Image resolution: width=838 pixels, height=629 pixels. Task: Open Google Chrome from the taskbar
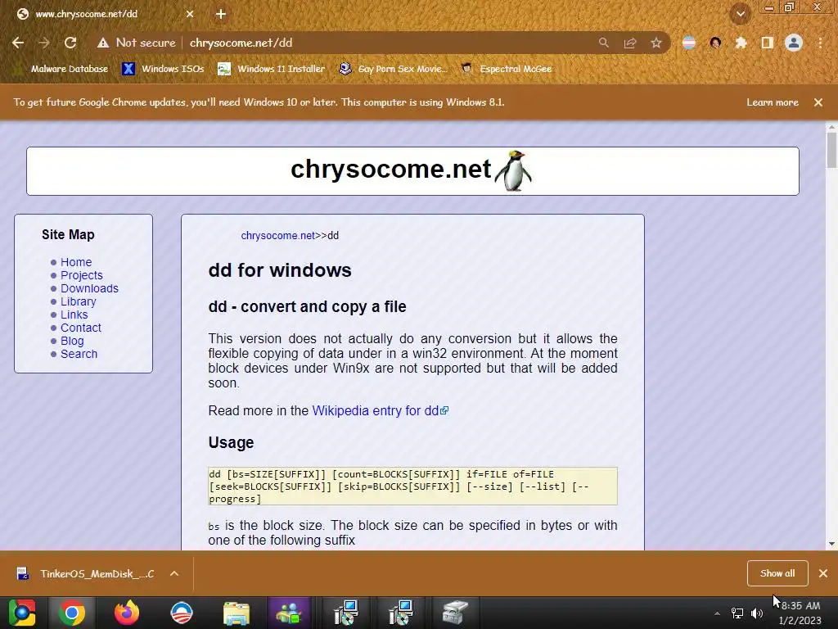point(72,613)
